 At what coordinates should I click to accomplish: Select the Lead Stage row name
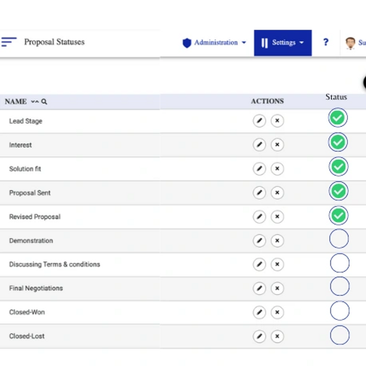[x=26, y=121]
